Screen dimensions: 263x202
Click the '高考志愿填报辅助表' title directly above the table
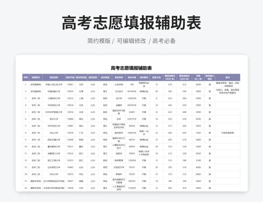tap(131, 68)
